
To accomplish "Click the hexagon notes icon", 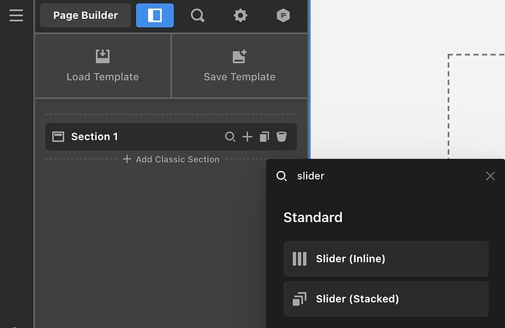I will [283, 15].
